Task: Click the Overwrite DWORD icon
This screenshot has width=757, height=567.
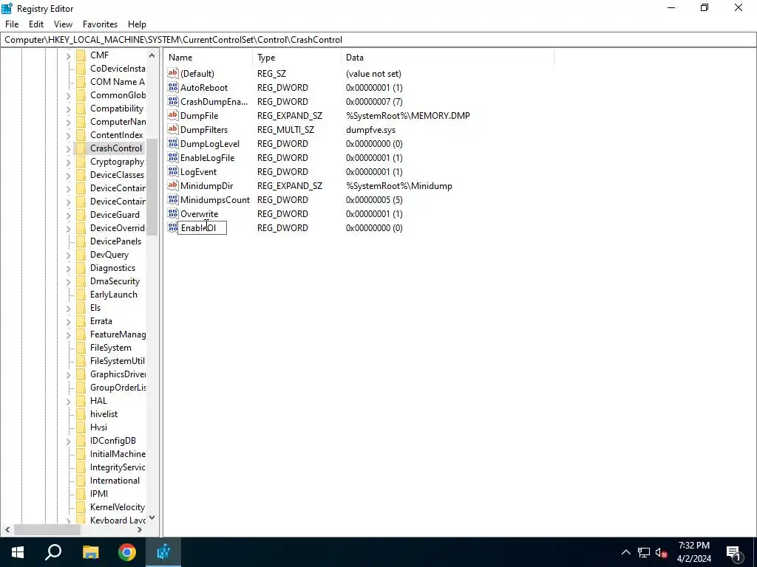Action: 173,213
